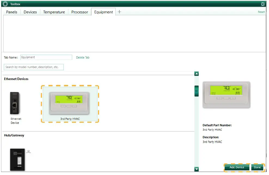
Task: Open the Temperature tab
Action: 54,12
